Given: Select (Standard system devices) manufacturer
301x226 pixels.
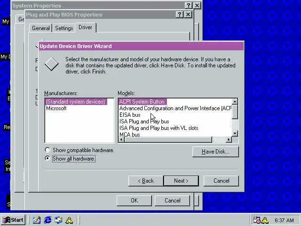Looking at the screenshot, I should pos(76,102).
